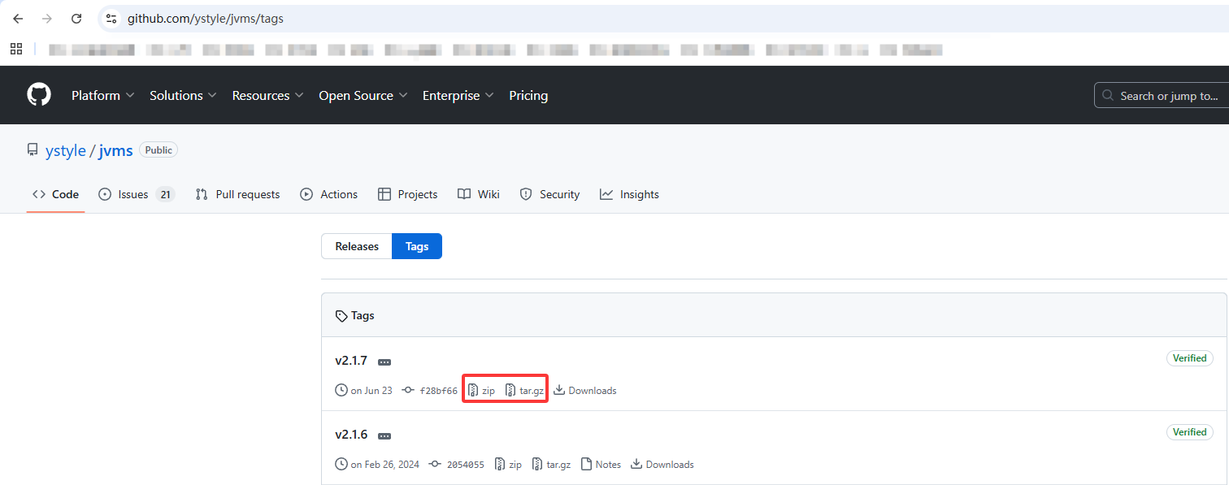Go to GitHub home via Octocat logo
1229x485 pixels.
tap(39, 95)
